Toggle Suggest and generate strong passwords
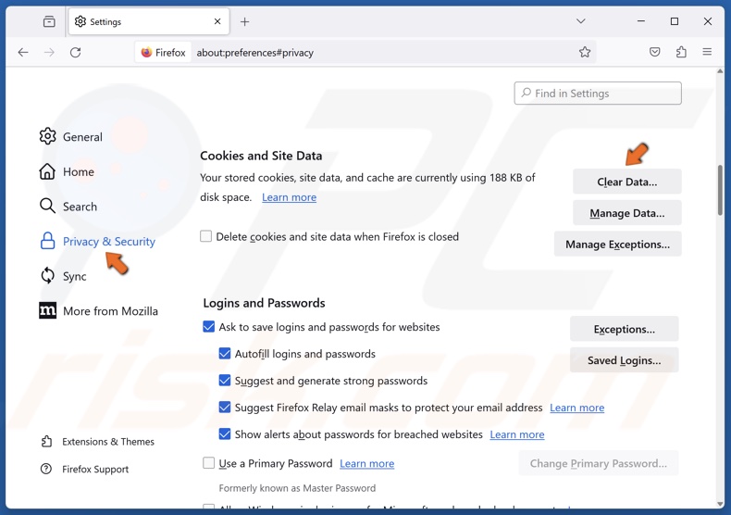Image resolution: width=731 pixels, height=515 pixels. (224, 380)
